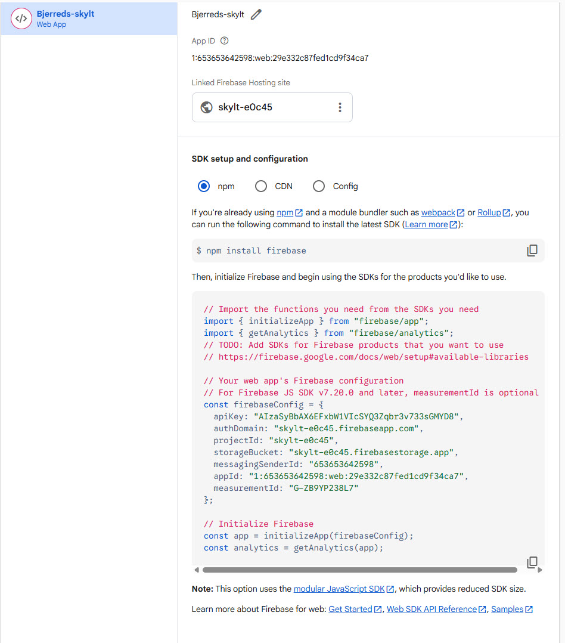Image resolution: width=565 pixels, height=643 pixels.
Task: Click the skylt-e0c45 hosting site name
Action: (245, 107)
